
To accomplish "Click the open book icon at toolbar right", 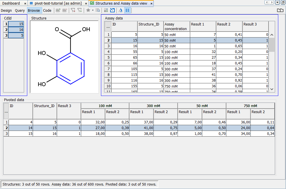I will tap(280, 10).
